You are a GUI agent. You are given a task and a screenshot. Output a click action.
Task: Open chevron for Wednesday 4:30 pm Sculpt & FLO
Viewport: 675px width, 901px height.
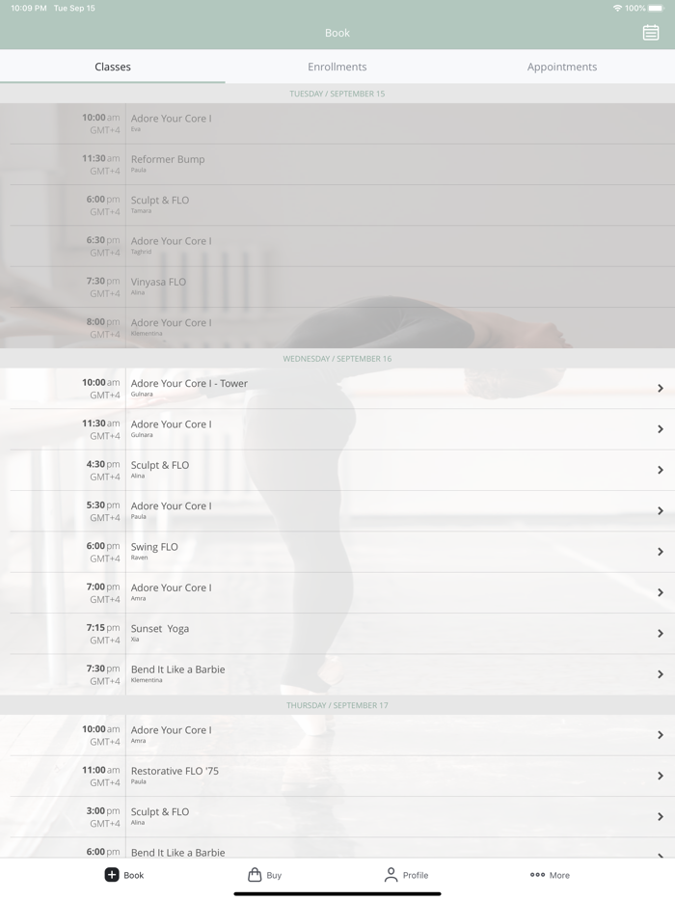(x=661, y=470)
